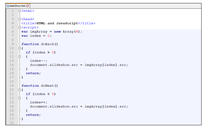Click the 'new' keyword on line 6
The height and width of the screenshot is (137, 208).
[x=57, y=32]
